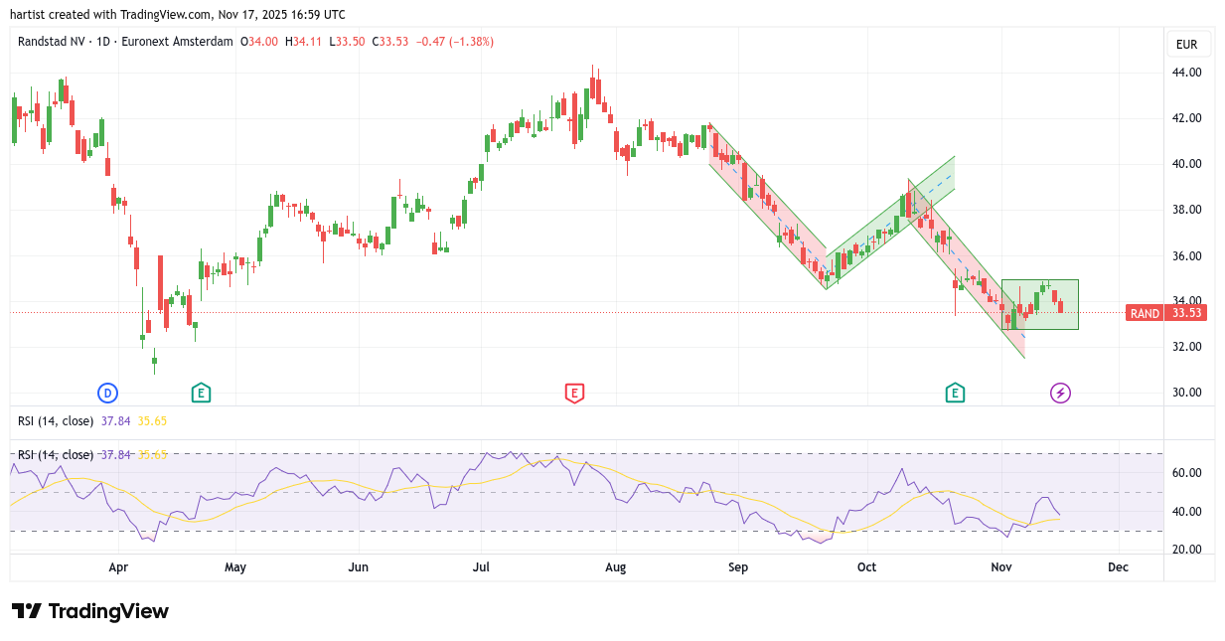Click the red earnings 'E' marker in July

pyautogui.click(x=573, y=393)
